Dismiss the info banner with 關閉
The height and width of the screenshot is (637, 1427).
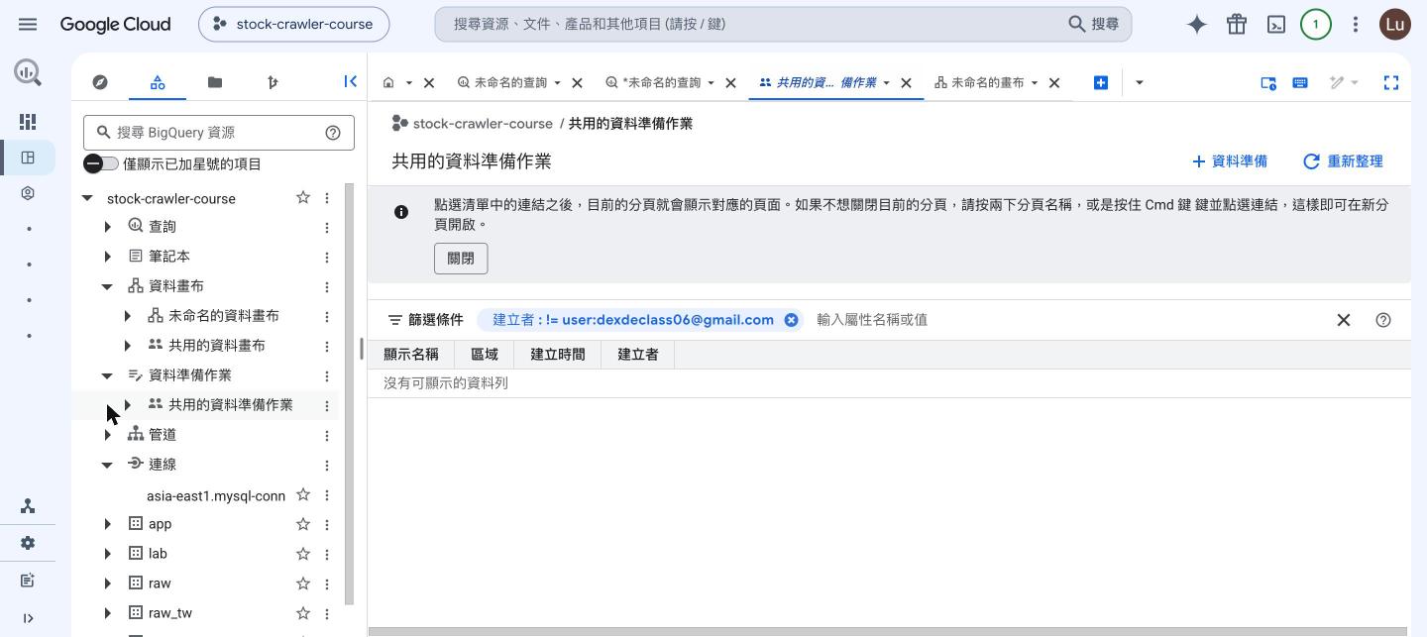tap(461, 259)
